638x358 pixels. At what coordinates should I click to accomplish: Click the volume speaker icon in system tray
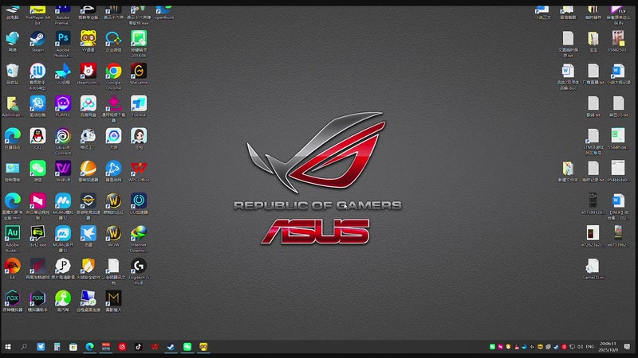[581, 347]
